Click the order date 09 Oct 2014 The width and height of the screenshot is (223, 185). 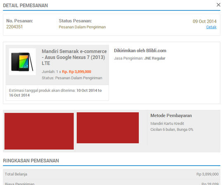(204, 21)
